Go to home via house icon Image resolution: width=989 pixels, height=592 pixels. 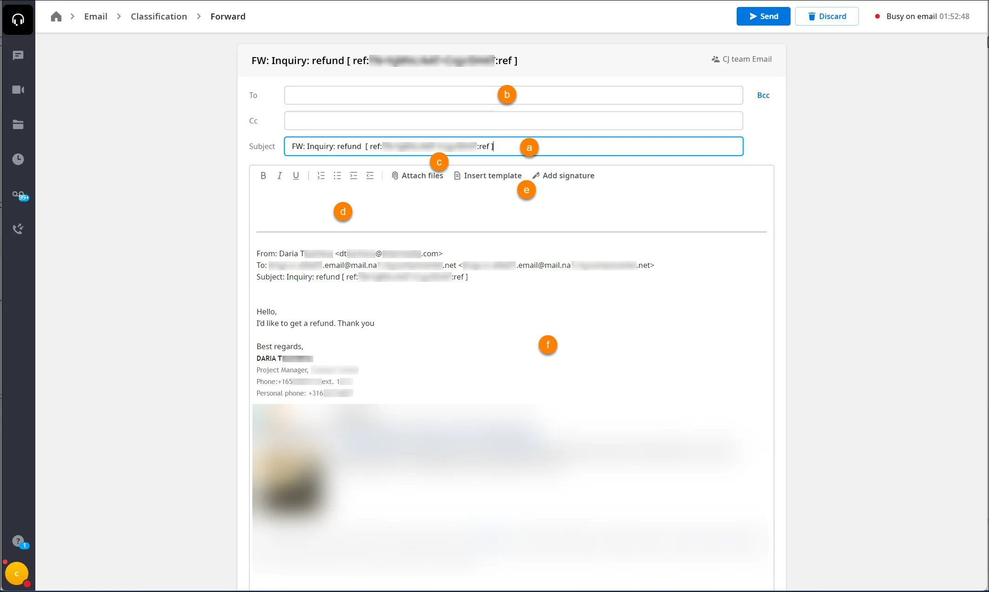[56, 16]
